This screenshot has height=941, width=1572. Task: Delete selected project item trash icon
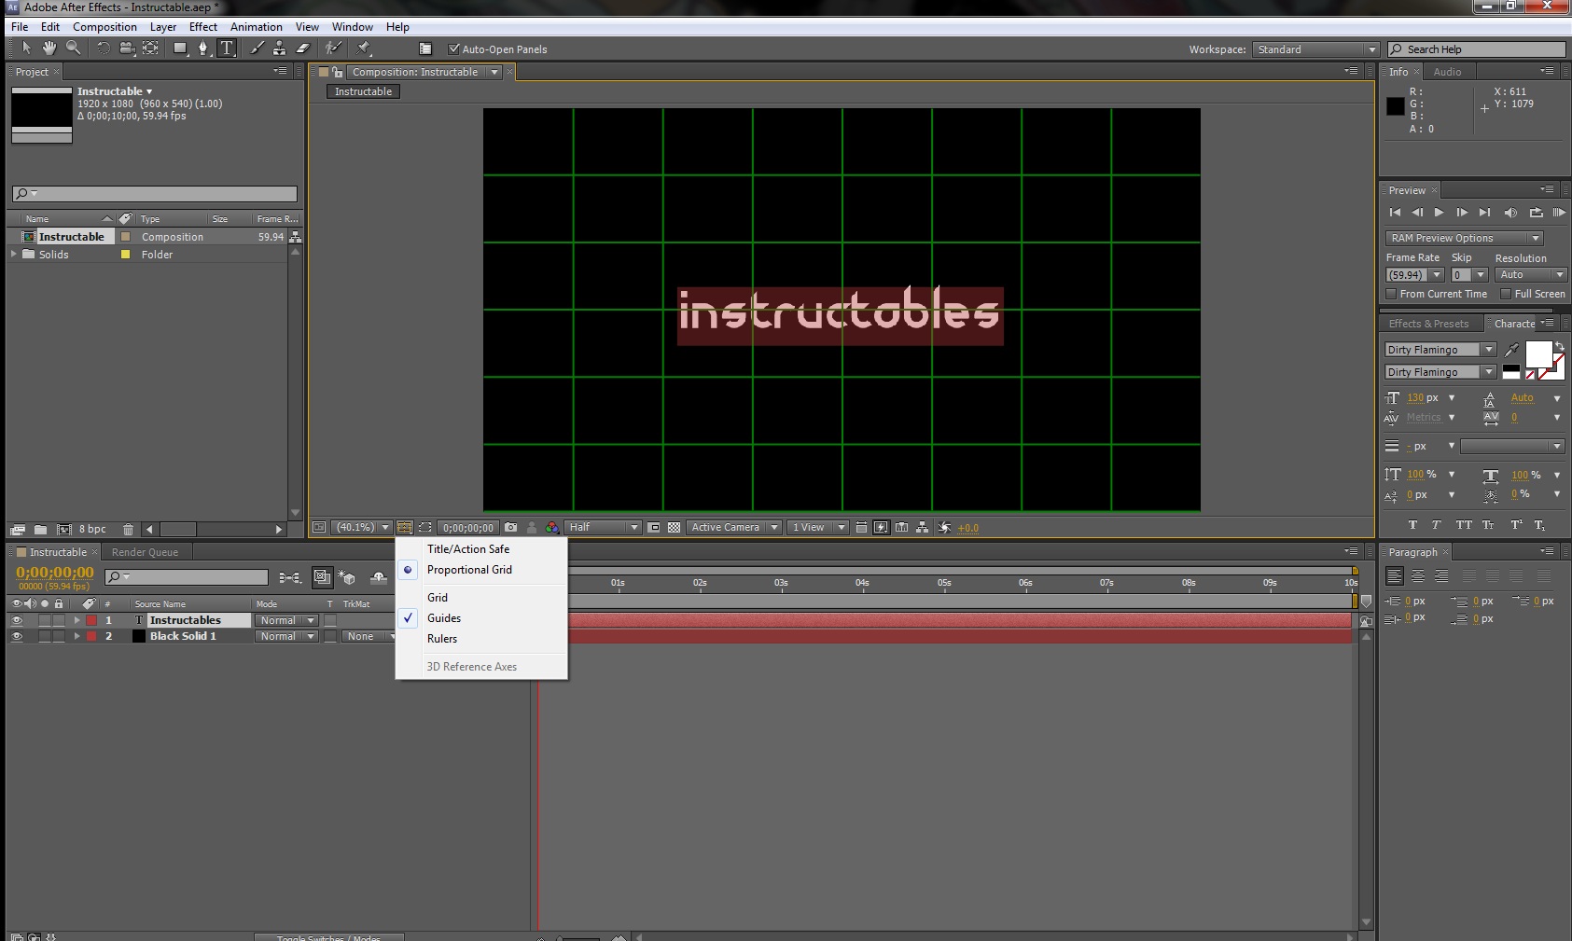point(129,530)
